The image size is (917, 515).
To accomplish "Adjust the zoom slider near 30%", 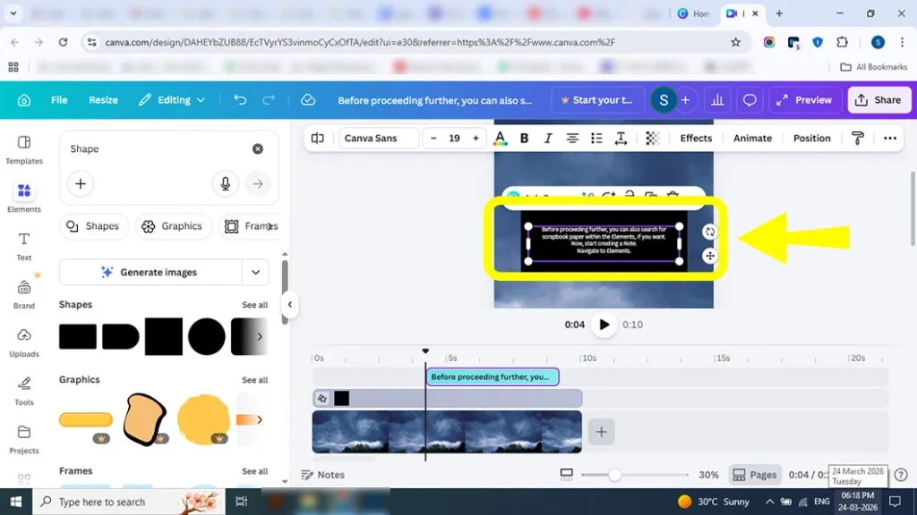I will coord(614,475).
